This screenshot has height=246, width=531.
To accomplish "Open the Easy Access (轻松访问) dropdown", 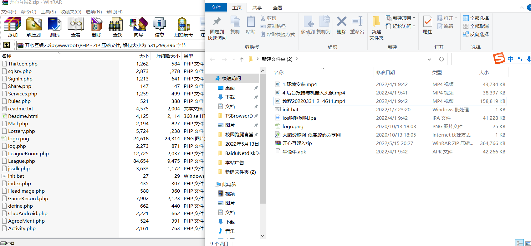I will pyautogui.click(x=401, y=26).
